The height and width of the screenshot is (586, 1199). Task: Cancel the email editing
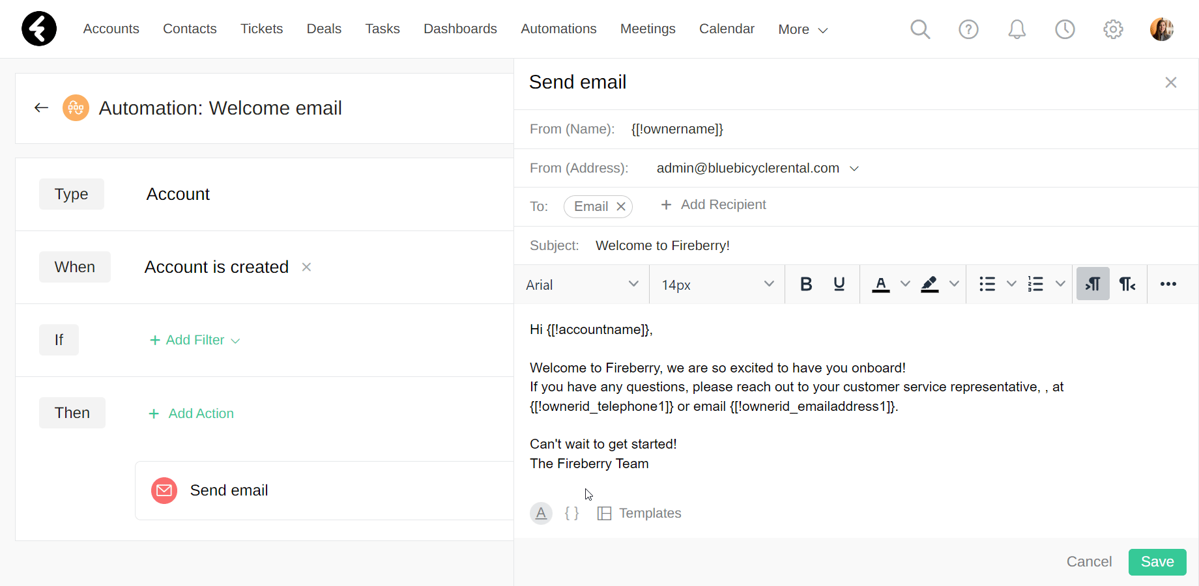1089,562
